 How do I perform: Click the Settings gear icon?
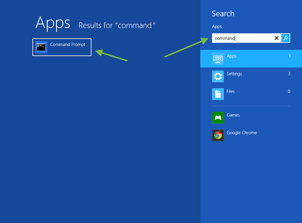tap(218, 76)
